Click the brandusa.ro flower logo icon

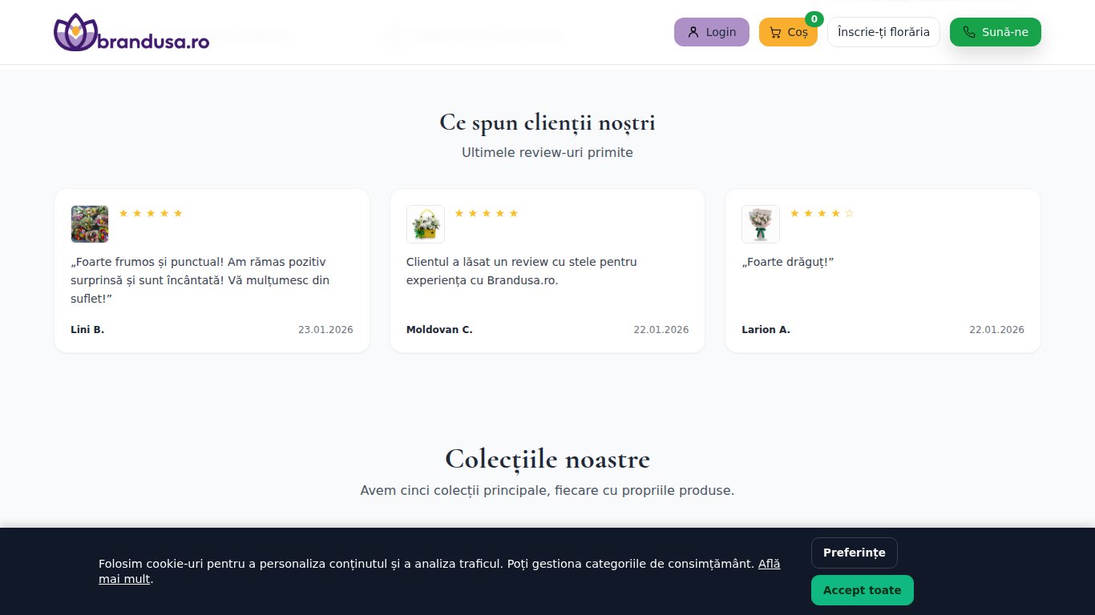tap(75, 32)
